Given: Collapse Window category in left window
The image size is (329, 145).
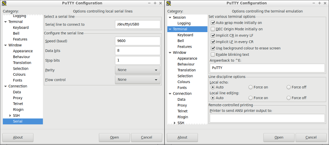Looking at the screenshot, I should (x=5, y=45).
